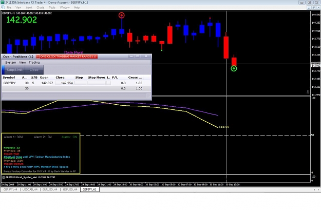Click the S/B column header
The height and width of the screenshot is (210, 321).
(34, 78)
